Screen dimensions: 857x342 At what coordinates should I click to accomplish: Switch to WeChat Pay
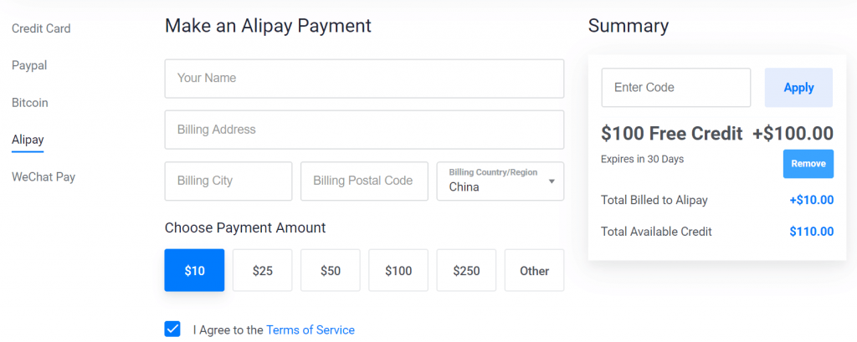pyautogui.click(x=44, y=177)
